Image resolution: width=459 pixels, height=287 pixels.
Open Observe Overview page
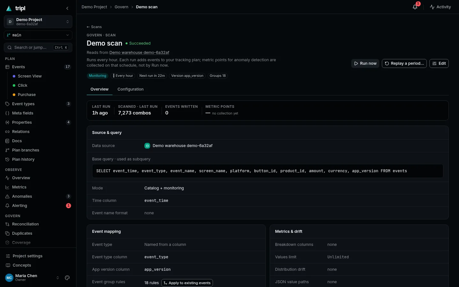[38, 178]
